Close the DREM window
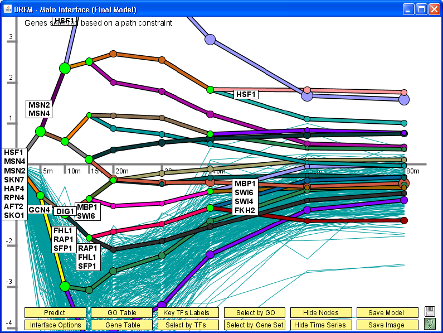 [x=434, y=9]
